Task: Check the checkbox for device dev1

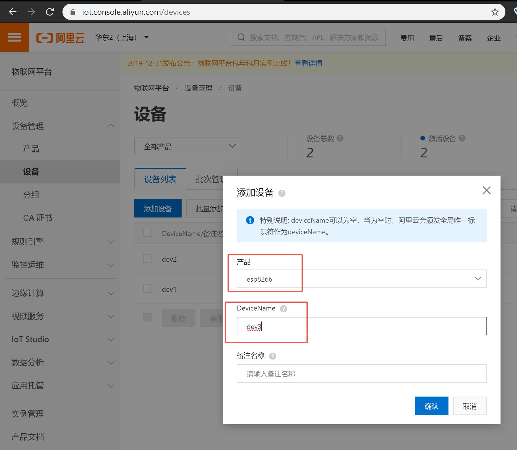Action: point(147,288)
